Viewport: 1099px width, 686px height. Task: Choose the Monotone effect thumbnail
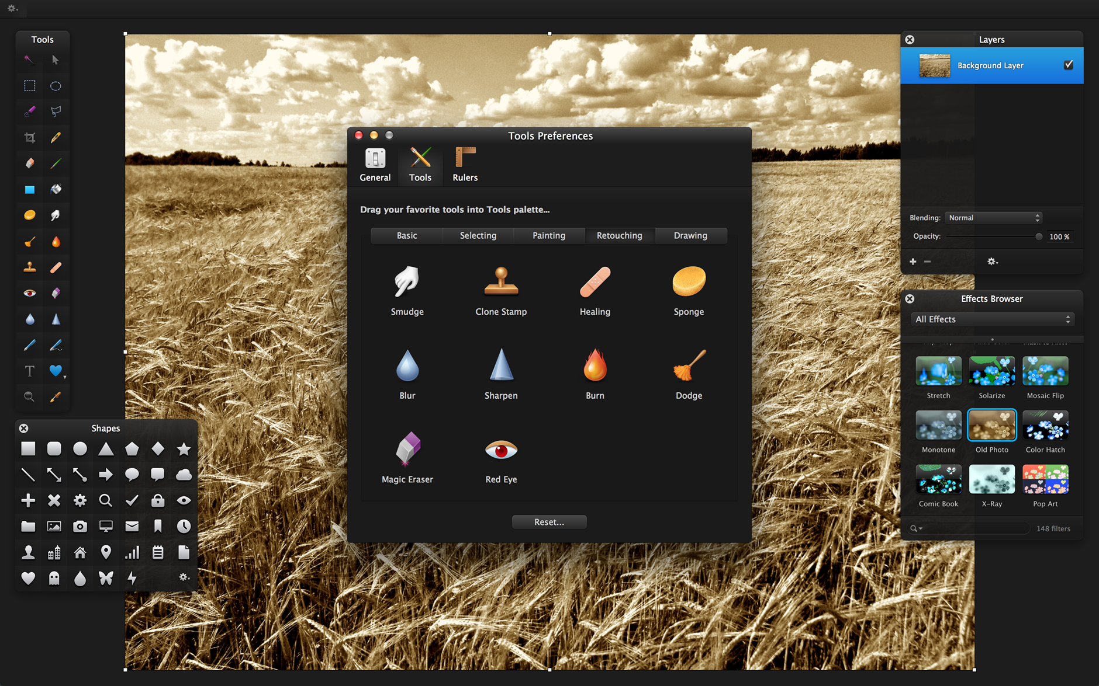click(938, 425)
